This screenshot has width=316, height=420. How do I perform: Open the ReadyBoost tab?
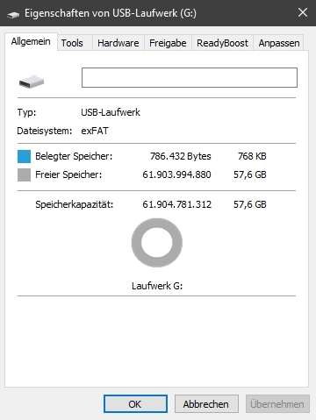(x=222, y=43)
